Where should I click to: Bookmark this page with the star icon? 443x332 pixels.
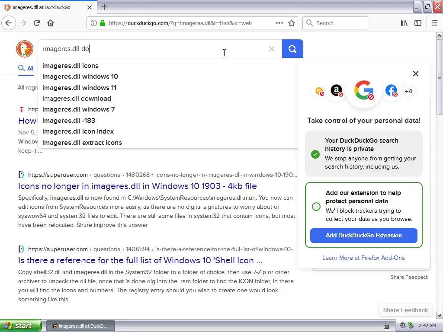pyautogui.click(x=292, y=23)
